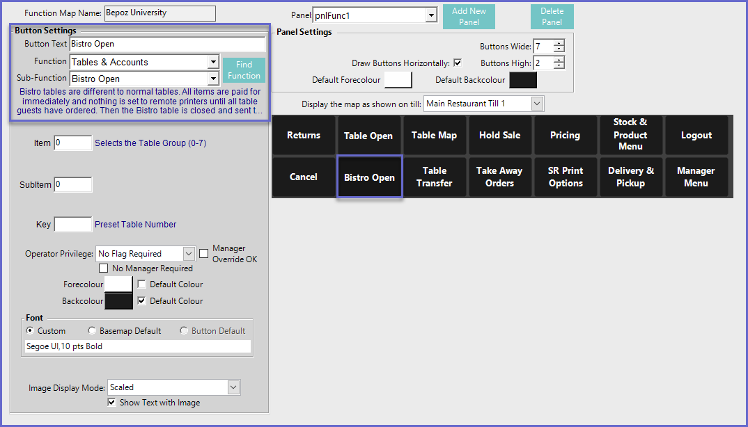The width and height of the screenshot is (748, 427).
Task: Click the Buttons High number field
Action: [x=543, y=63]
